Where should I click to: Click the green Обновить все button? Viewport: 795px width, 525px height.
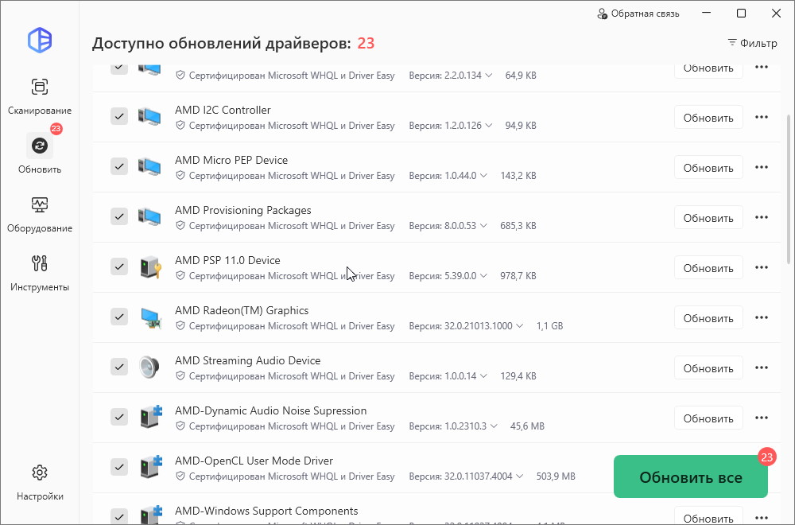pos(691,476)
